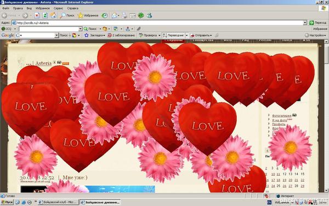
Task: Click the Print icon in toolbar
Action: point(124,15)
